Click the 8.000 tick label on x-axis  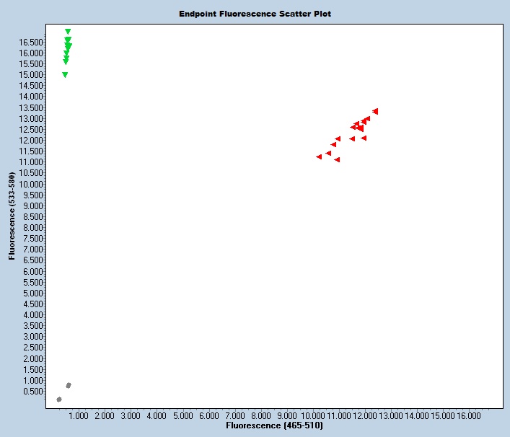click(x=260, y=416)
